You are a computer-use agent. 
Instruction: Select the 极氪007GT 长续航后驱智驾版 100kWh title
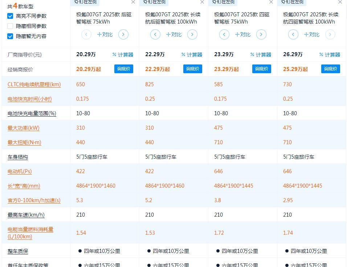[173, 18]
